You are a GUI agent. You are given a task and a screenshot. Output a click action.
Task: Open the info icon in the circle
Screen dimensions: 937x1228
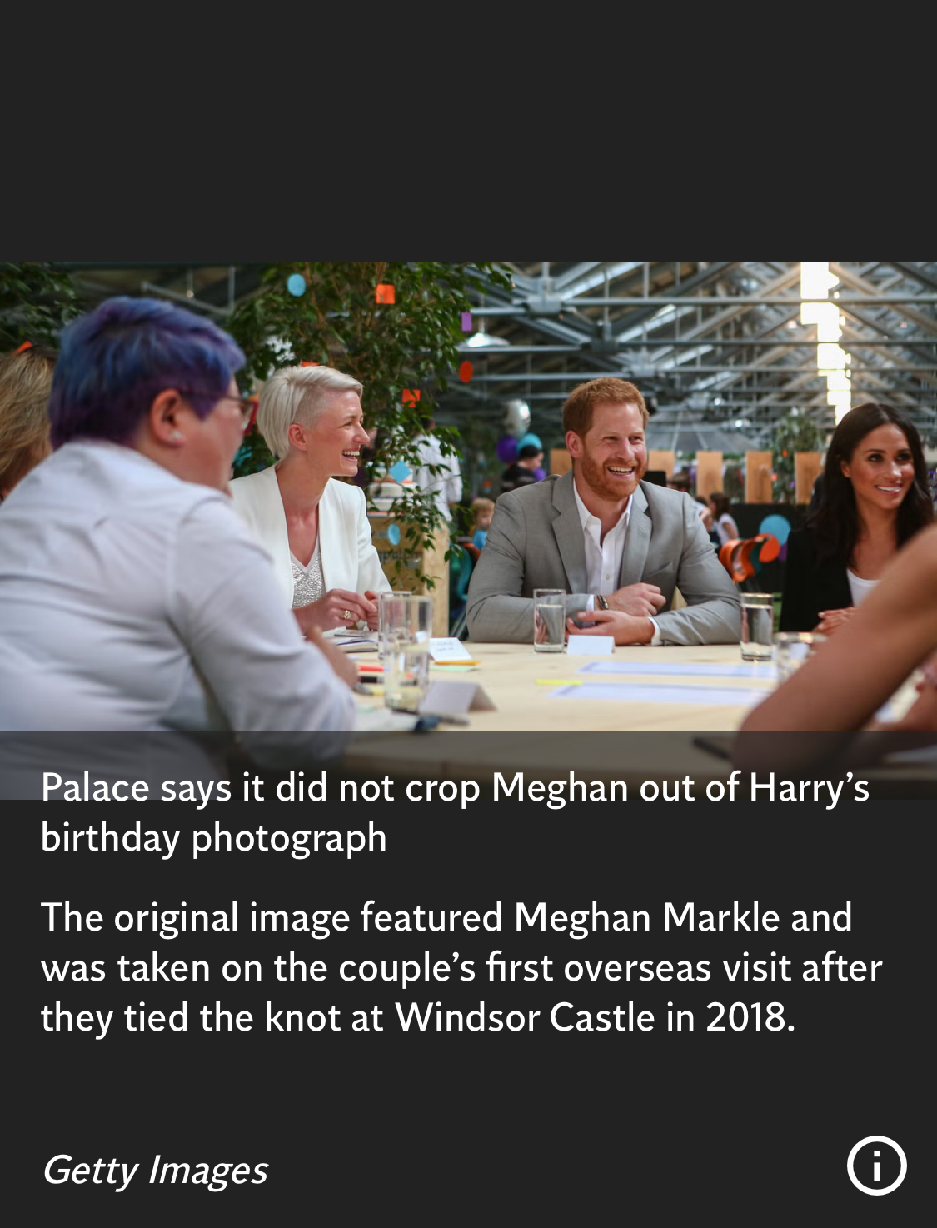click(x=876, y=1165)
